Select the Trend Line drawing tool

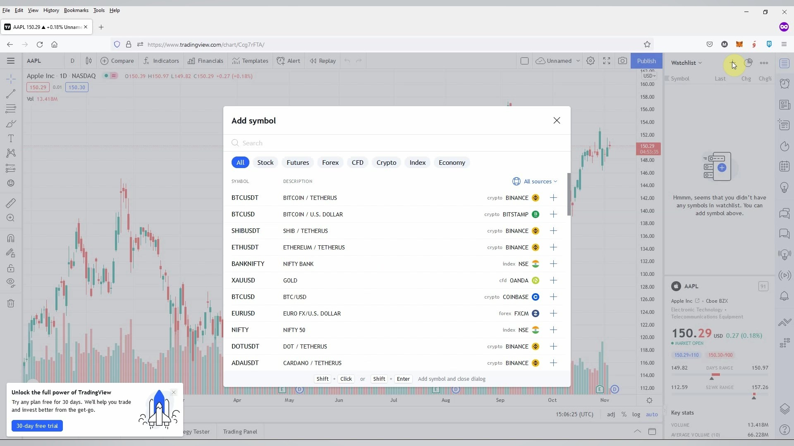pyautogui.click(x=11, y=94)
